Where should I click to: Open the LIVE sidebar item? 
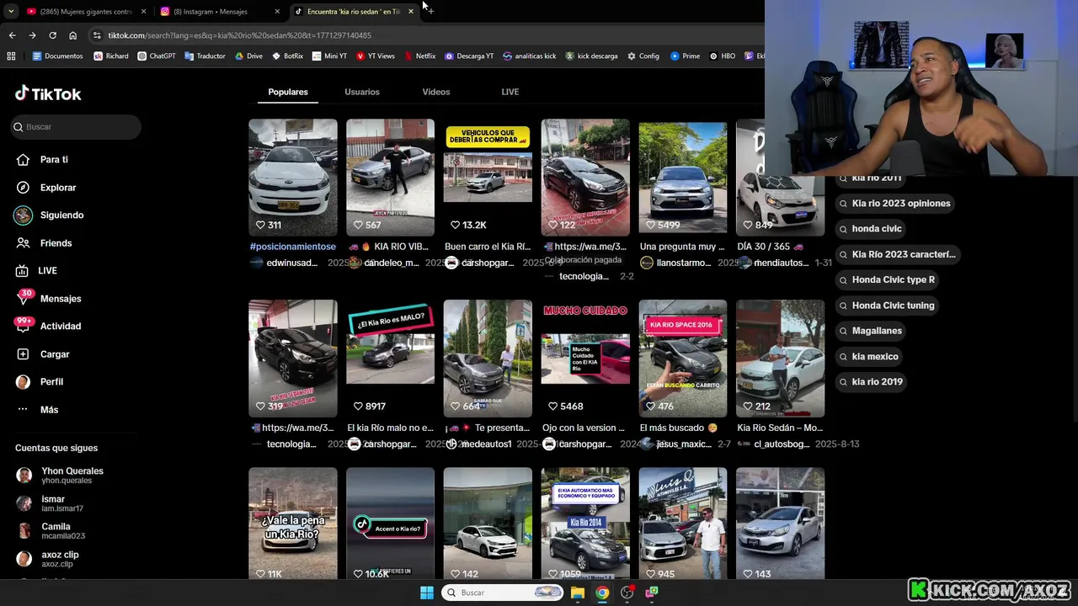(x=47, y=271)
